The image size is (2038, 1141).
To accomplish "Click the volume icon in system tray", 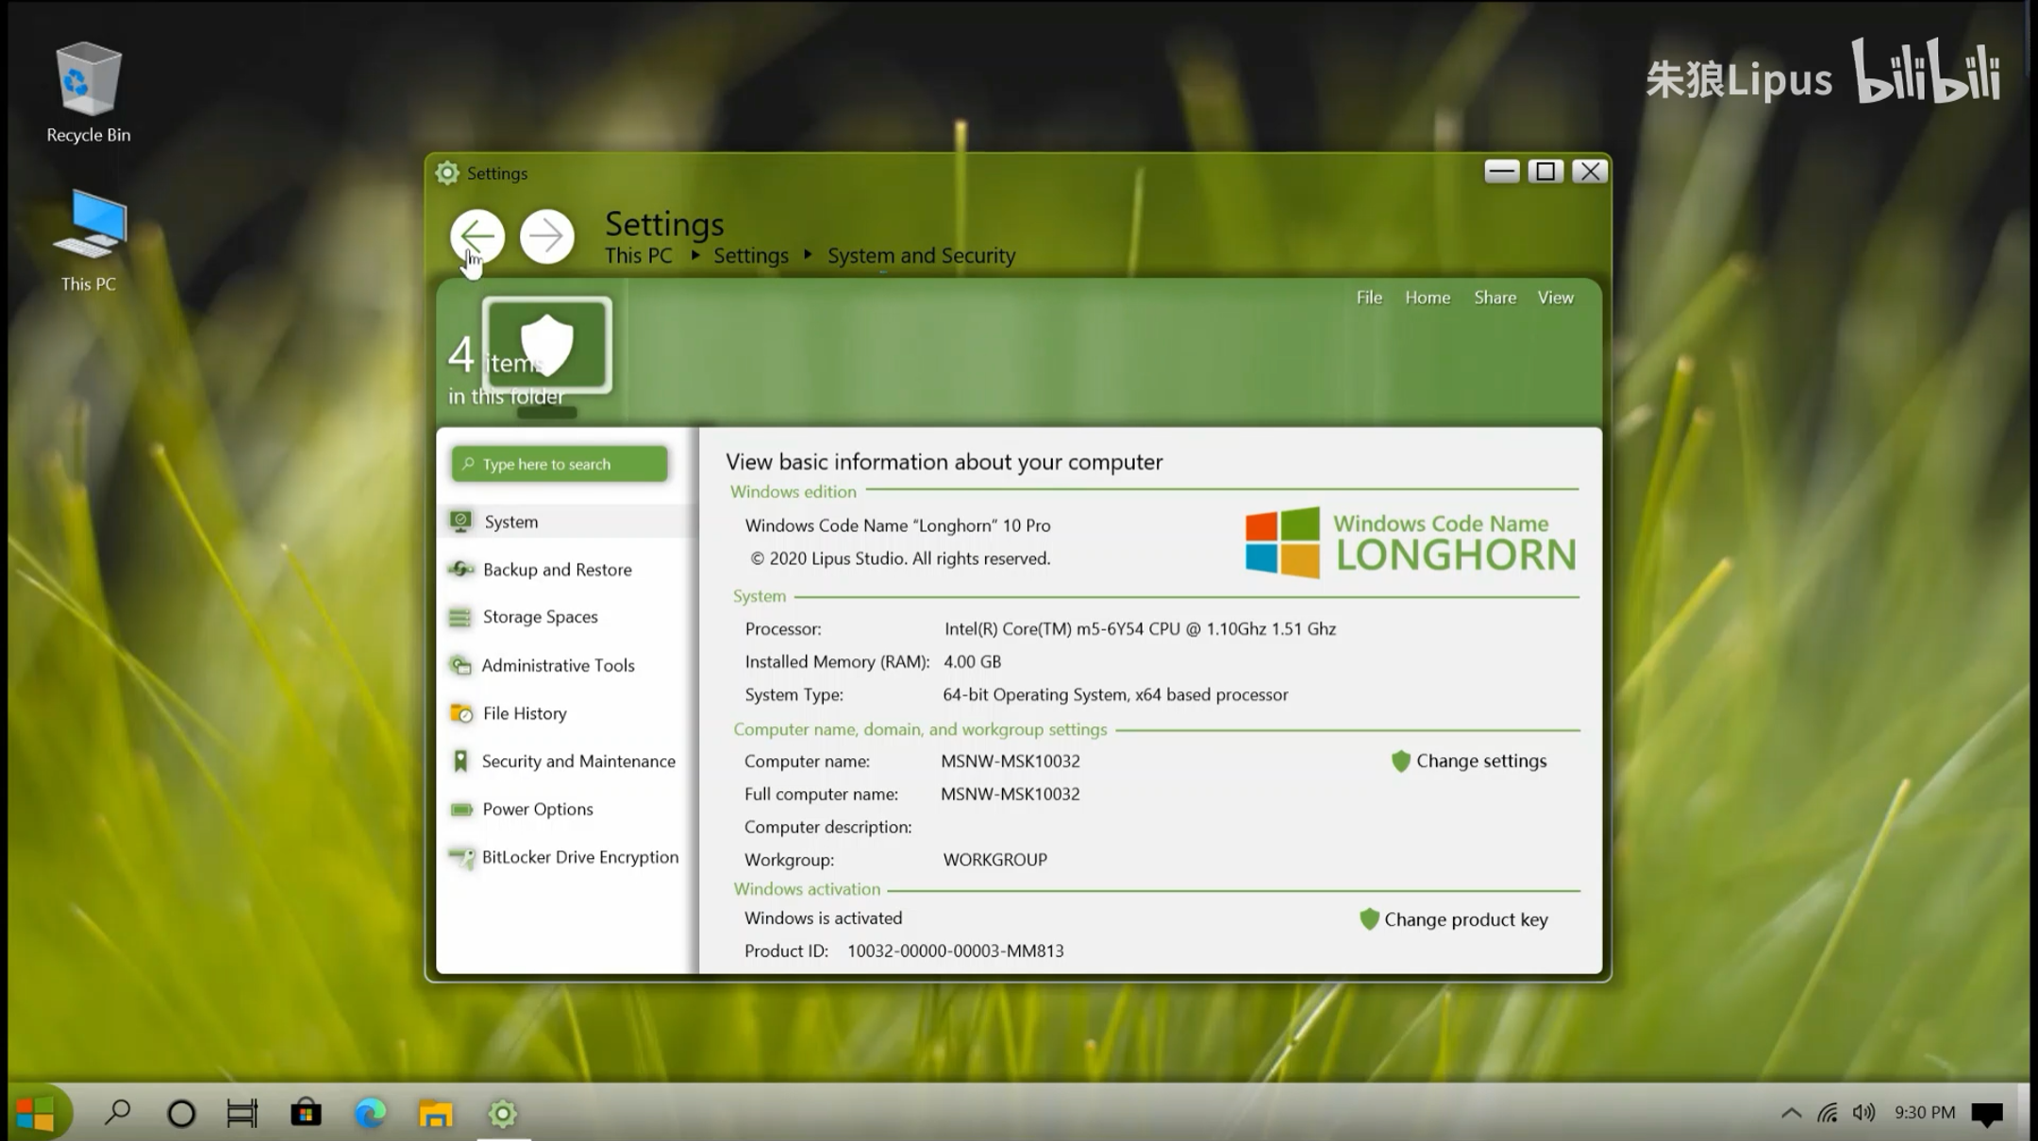I will click(x=1863, y=1113).
